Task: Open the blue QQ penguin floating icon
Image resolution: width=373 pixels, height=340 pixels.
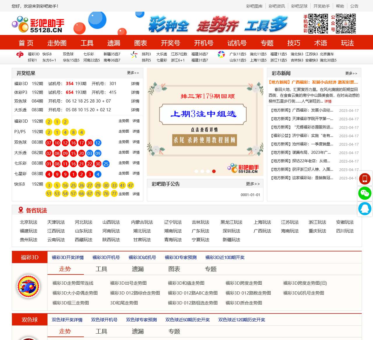Action: (x=365, y=209)
